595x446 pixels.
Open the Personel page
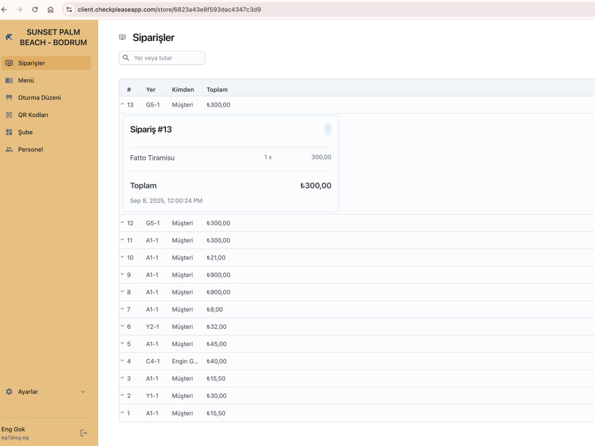46,149
